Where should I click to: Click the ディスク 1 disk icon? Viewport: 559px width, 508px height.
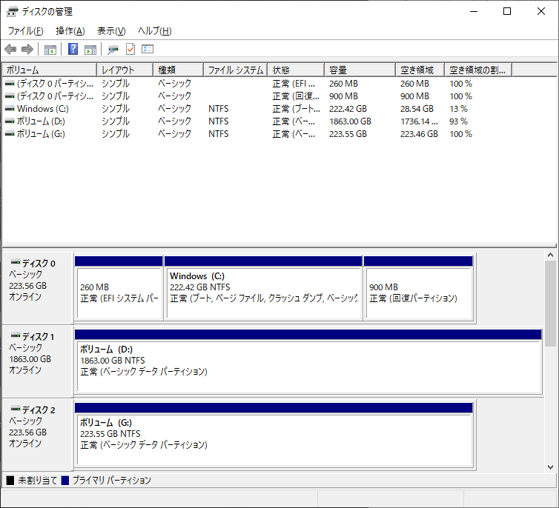coord(16,335)
